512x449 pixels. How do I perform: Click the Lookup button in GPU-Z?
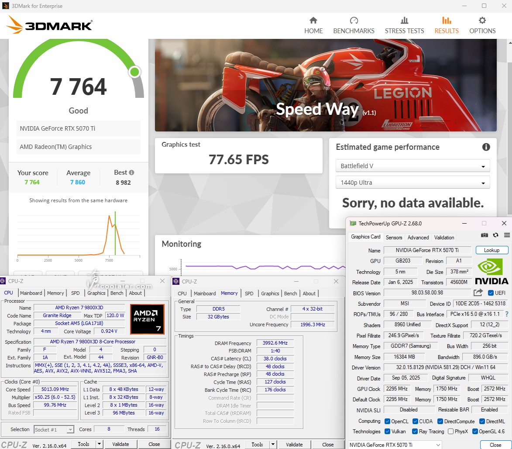(x=492, y=250)
